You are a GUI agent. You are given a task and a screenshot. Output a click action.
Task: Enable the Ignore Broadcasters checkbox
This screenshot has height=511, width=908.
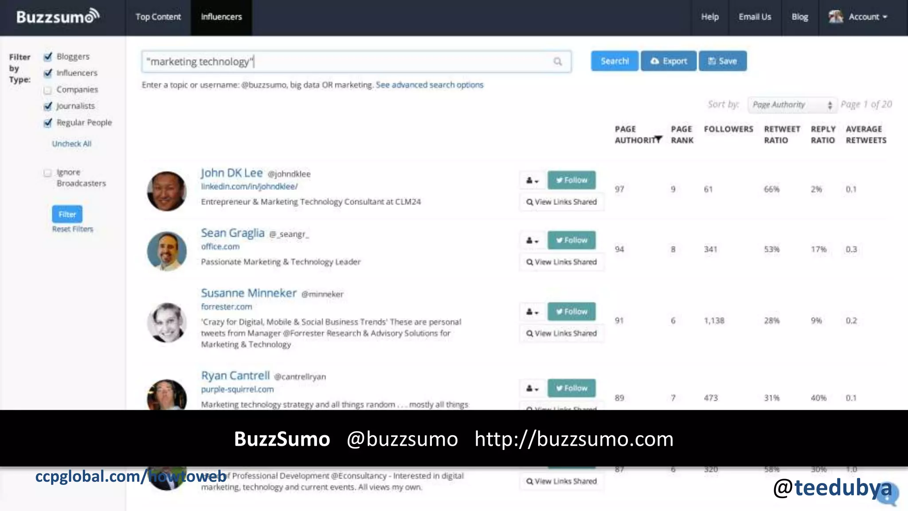coord(48,173)
